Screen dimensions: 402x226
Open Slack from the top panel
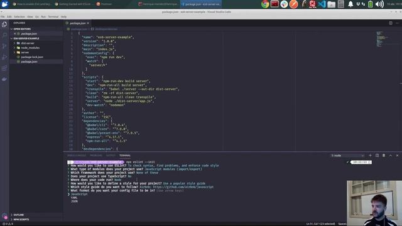click(284, 4)
